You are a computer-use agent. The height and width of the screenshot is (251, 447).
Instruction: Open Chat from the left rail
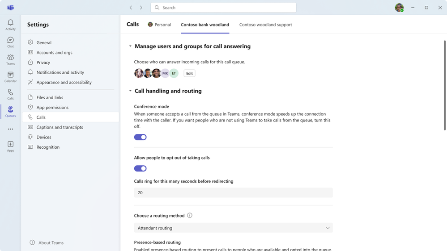point(10,42)
